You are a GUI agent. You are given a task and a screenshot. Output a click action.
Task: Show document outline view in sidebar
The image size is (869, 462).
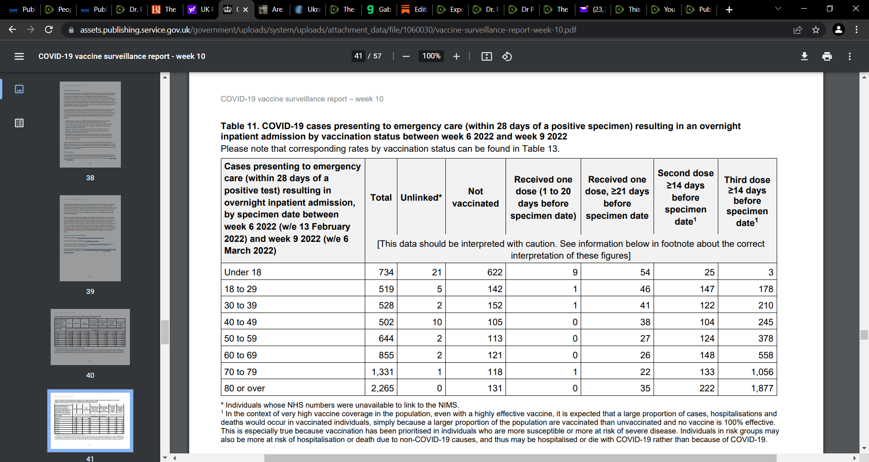[x=19, y=123]
